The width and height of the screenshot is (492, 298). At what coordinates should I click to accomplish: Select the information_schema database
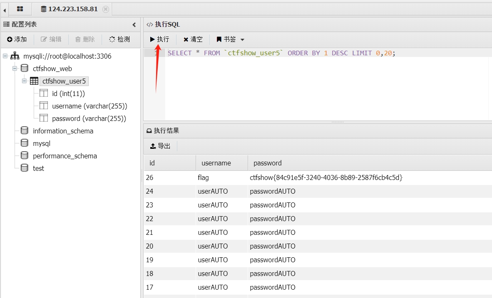click(x=63, y=131)
